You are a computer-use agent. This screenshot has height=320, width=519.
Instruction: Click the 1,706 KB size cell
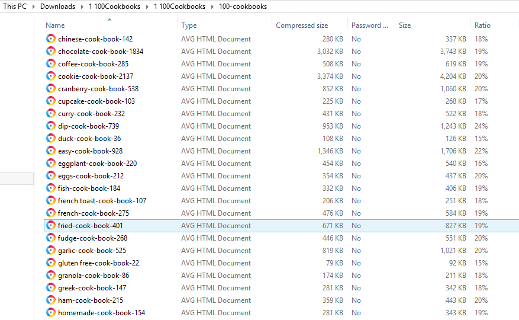point(453,151)
